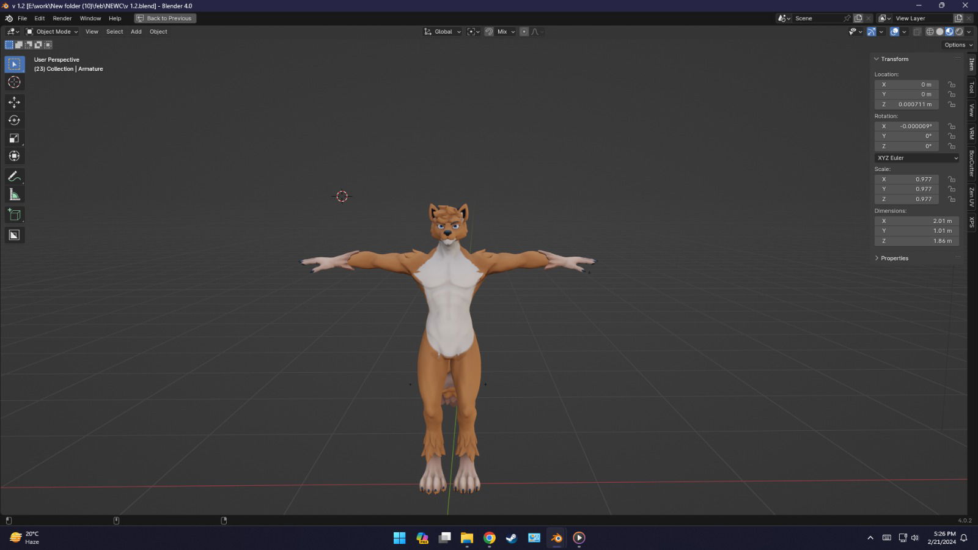Expand the Properties panel section
Screen dimensions: 978x550
(894, 258)
